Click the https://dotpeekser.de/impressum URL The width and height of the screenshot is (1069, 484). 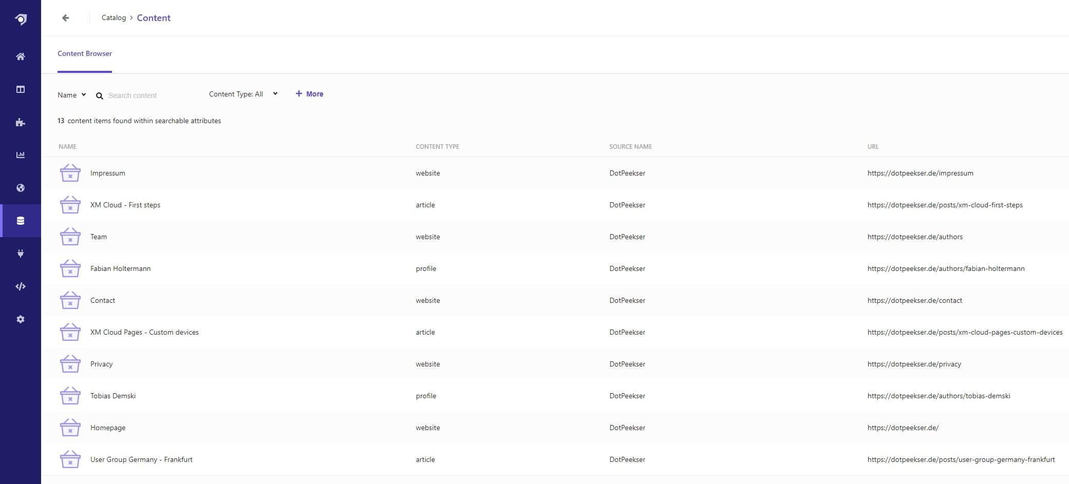tap(920, 173)
